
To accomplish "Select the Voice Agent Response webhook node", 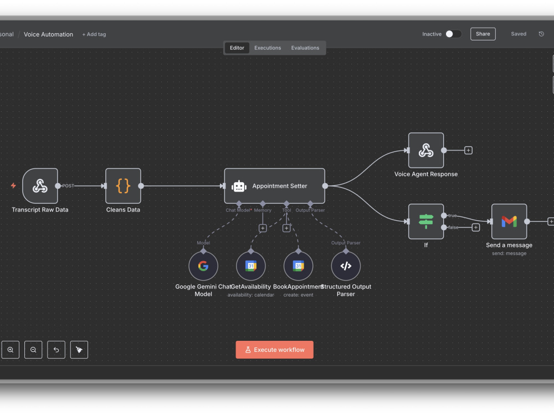I will 425,151.
